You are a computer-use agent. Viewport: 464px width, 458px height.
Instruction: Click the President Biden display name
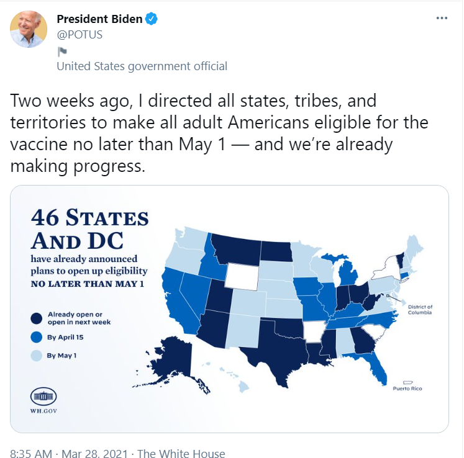coord(99,19)
